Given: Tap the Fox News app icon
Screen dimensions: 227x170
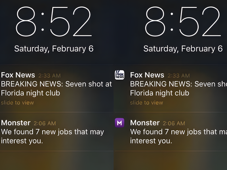Looking at the screenshot, I should 119,75.
